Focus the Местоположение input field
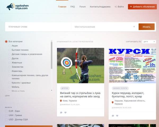Image resolution: width=159 pixels, height=127 pixels. [103, 27]
